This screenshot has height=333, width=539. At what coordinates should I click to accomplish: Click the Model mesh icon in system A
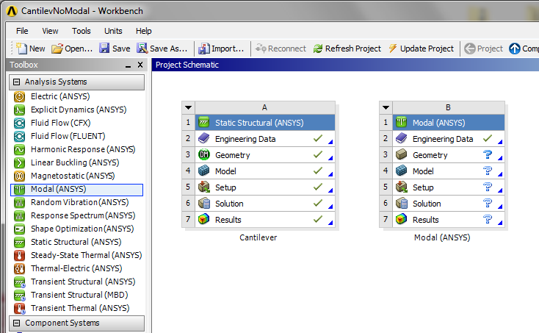pos(204,171)
